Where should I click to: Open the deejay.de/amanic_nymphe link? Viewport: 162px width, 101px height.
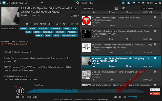pyautogui.click(x=21, y=79)
